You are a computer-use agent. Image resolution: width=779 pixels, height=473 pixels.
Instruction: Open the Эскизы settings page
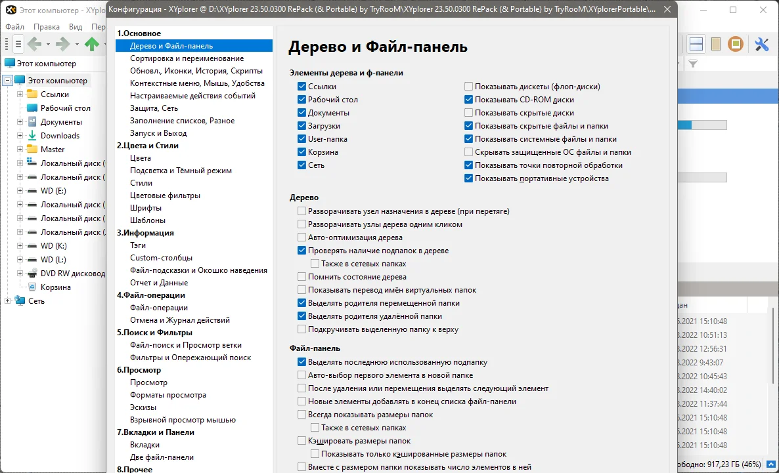tap(143, 407)
